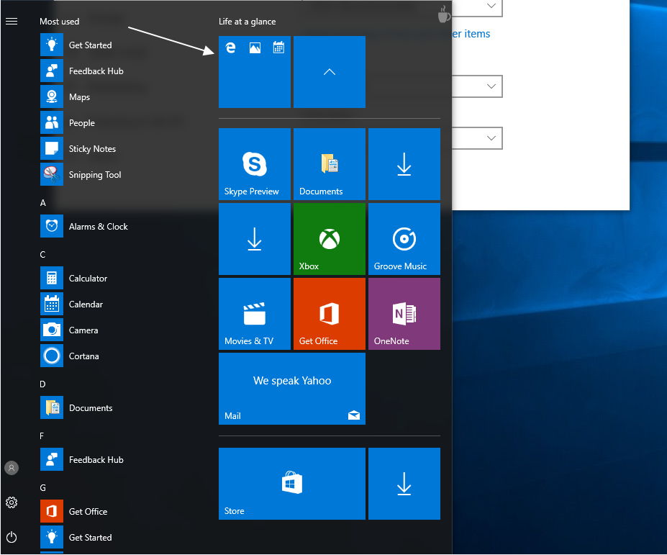667x555 pixels.
Task: Open Settings via the gear icon
Action: 12,502
